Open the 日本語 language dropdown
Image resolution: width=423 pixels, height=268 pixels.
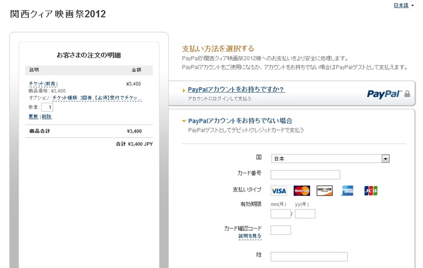coord(404,5)
